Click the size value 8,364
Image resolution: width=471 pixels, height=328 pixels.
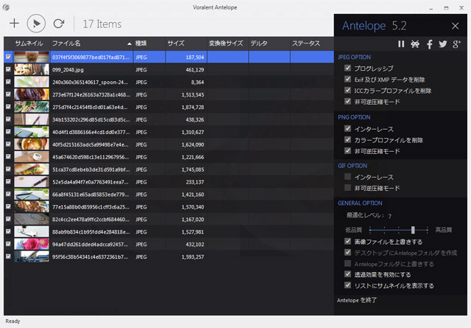[x=197, y=82]
